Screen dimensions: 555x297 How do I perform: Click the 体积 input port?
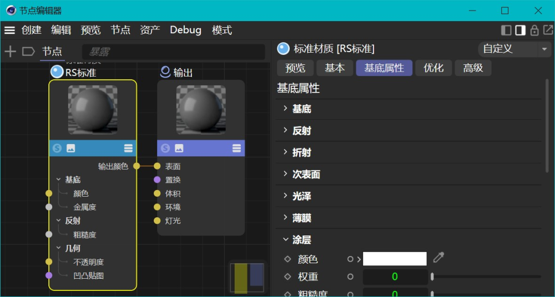coord(157,193)
